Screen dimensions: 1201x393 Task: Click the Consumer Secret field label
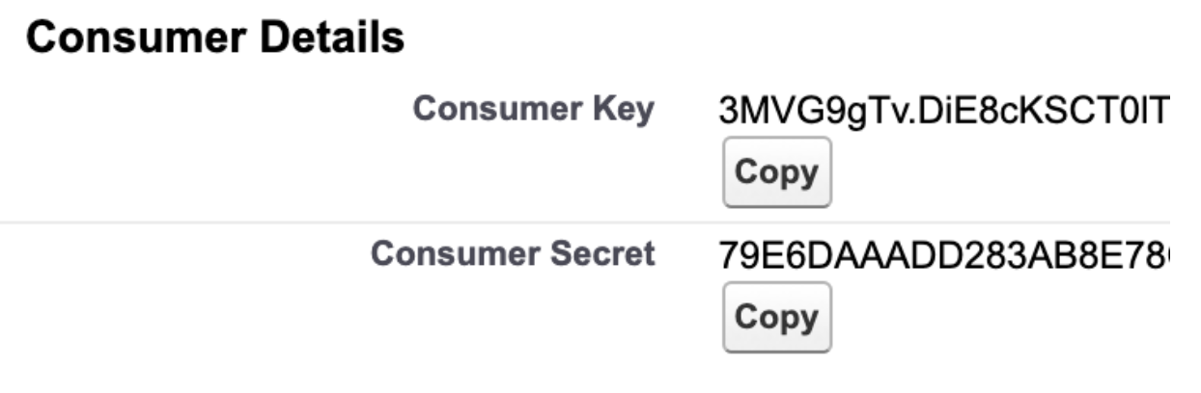tap(513, 254)
